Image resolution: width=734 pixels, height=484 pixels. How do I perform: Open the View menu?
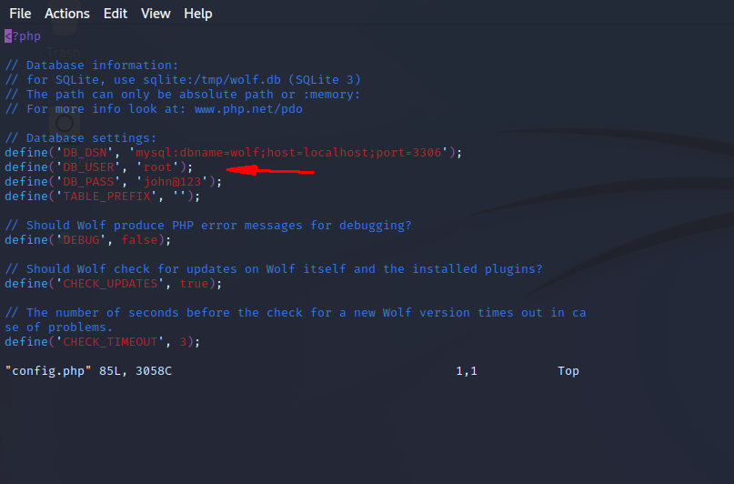pyautogui.click(x=156, y=14)
